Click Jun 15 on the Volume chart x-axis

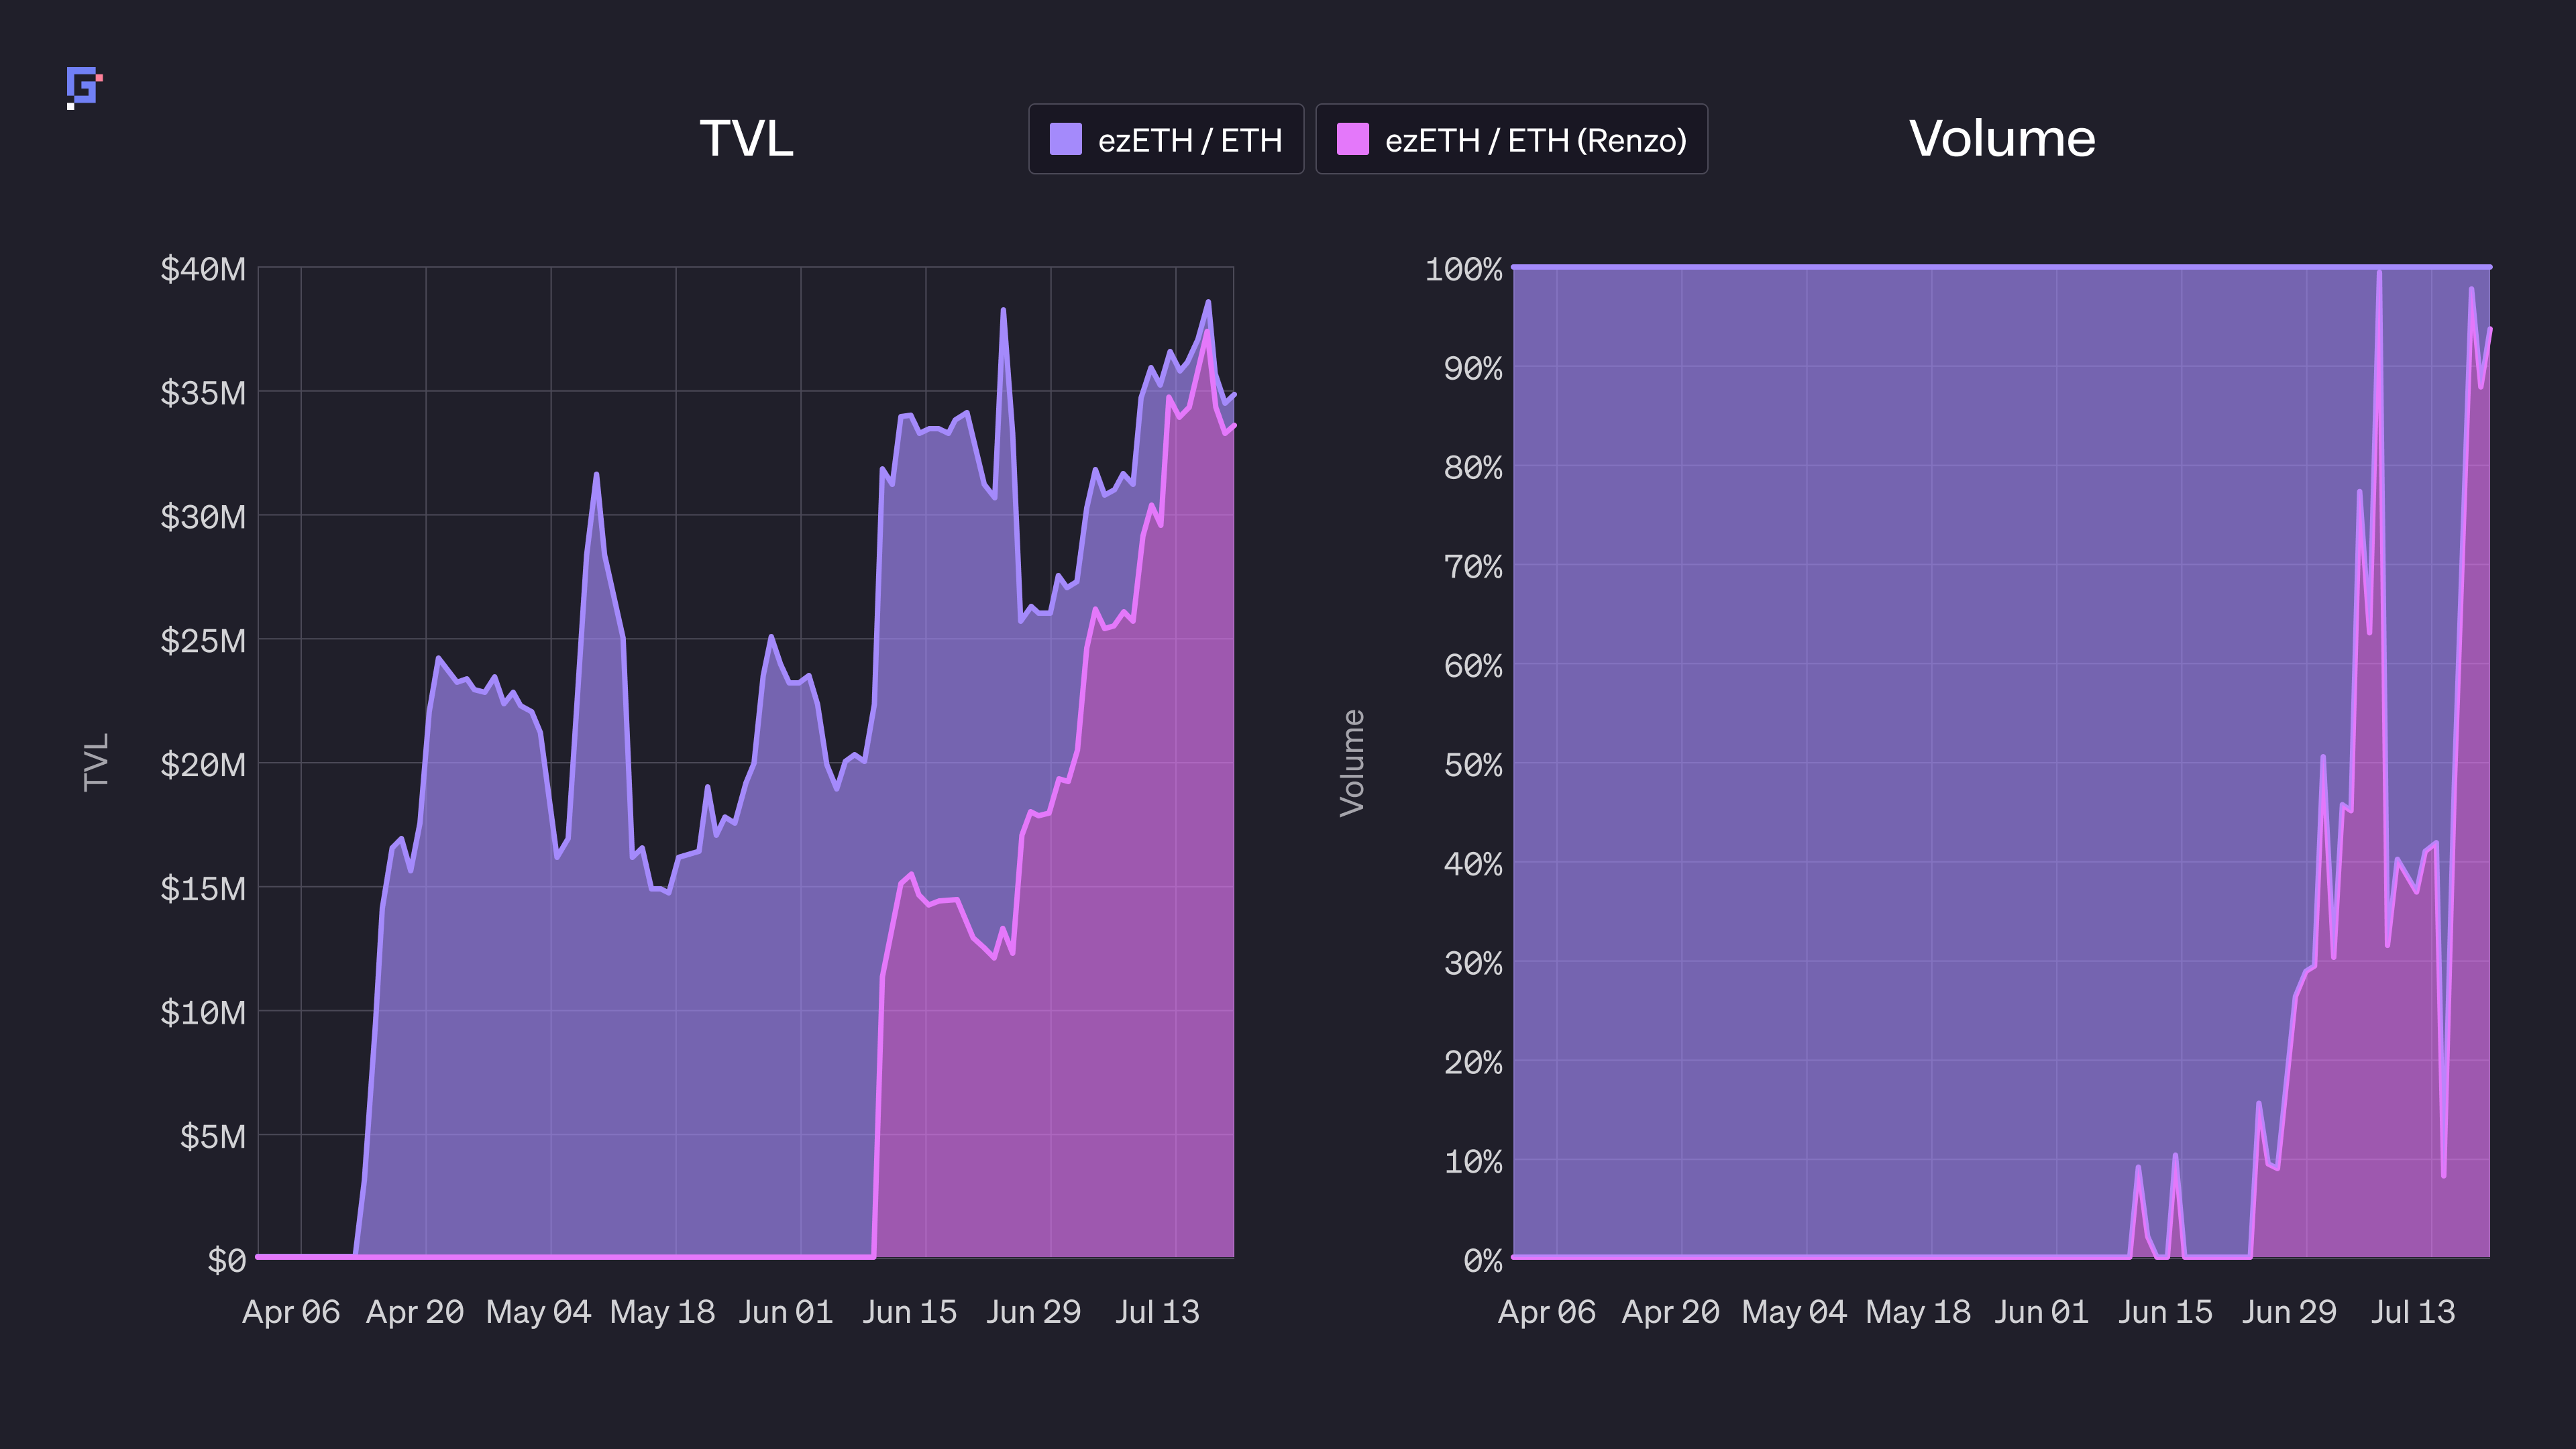[x=2166, y=1311]
